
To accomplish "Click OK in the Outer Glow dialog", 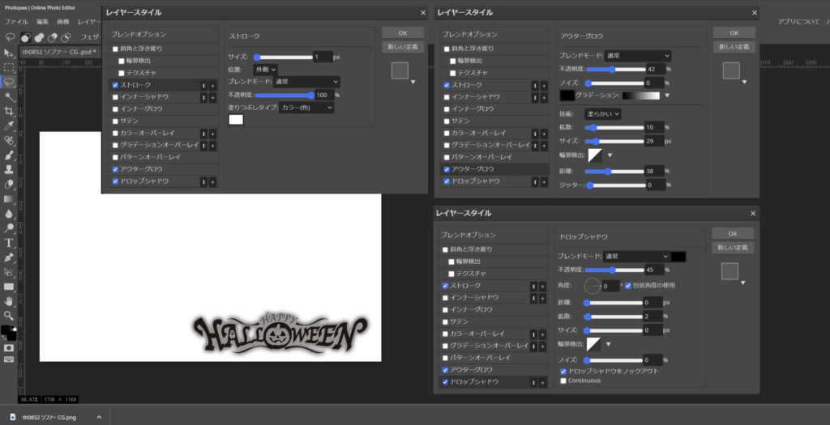I will tap(733, 32).
